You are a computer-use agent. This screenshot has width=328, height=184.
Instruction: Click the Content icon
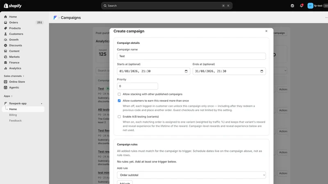5,51
